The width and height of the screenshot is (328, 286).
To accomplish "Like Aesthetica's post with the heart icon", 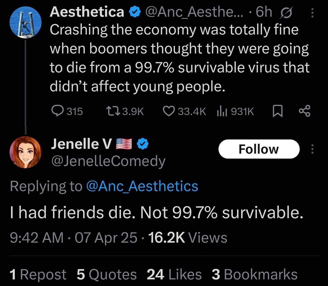I will coord(168,111).
